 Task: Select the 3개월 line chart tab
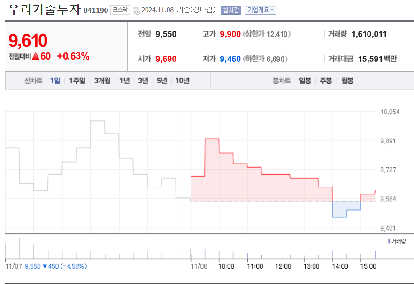(102, 81)
